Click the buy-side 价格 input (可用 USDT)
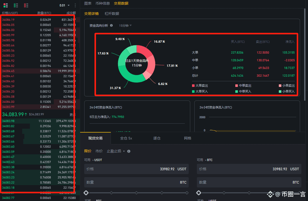Viewport: 308px width, 201px height. click(136, 169)
